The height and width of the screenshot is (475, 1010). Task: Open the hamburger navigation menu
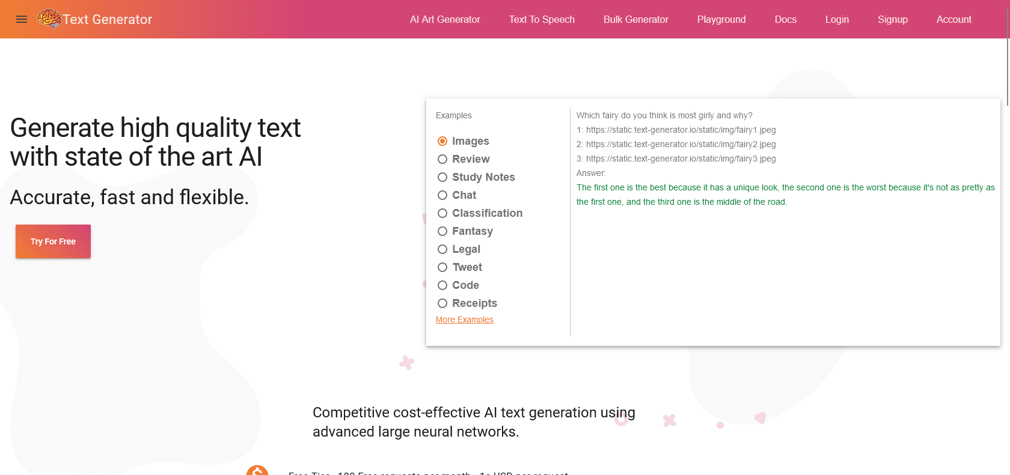tap(22, 19)
